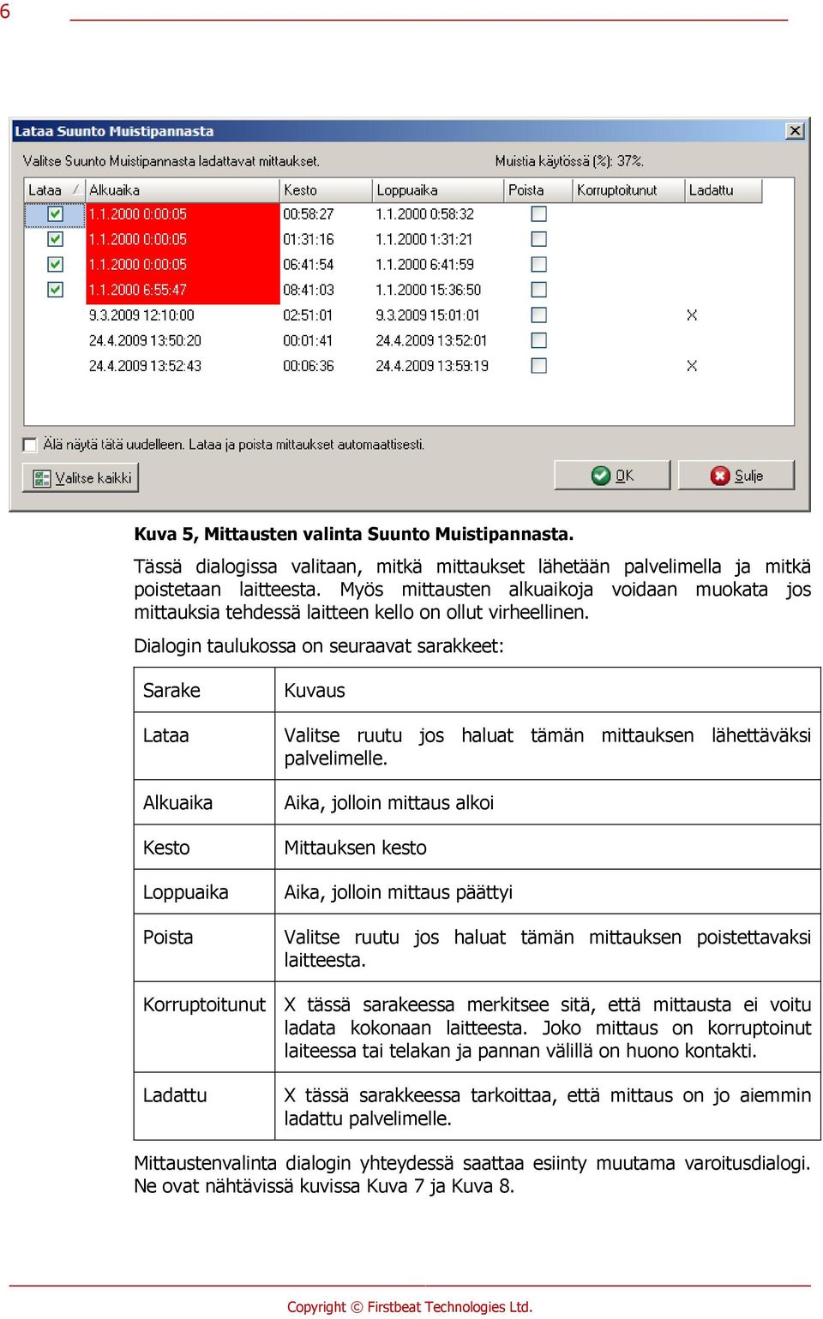This screenshot has width=823, height=1319.
Task: Click the red X icon on Sulje
Action: pyautogui.click(x=720, y=476)
